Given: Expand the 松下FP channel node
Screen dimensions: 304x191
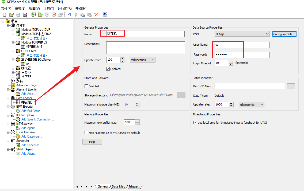Looking at the screenshot, I should click(13, 77).
